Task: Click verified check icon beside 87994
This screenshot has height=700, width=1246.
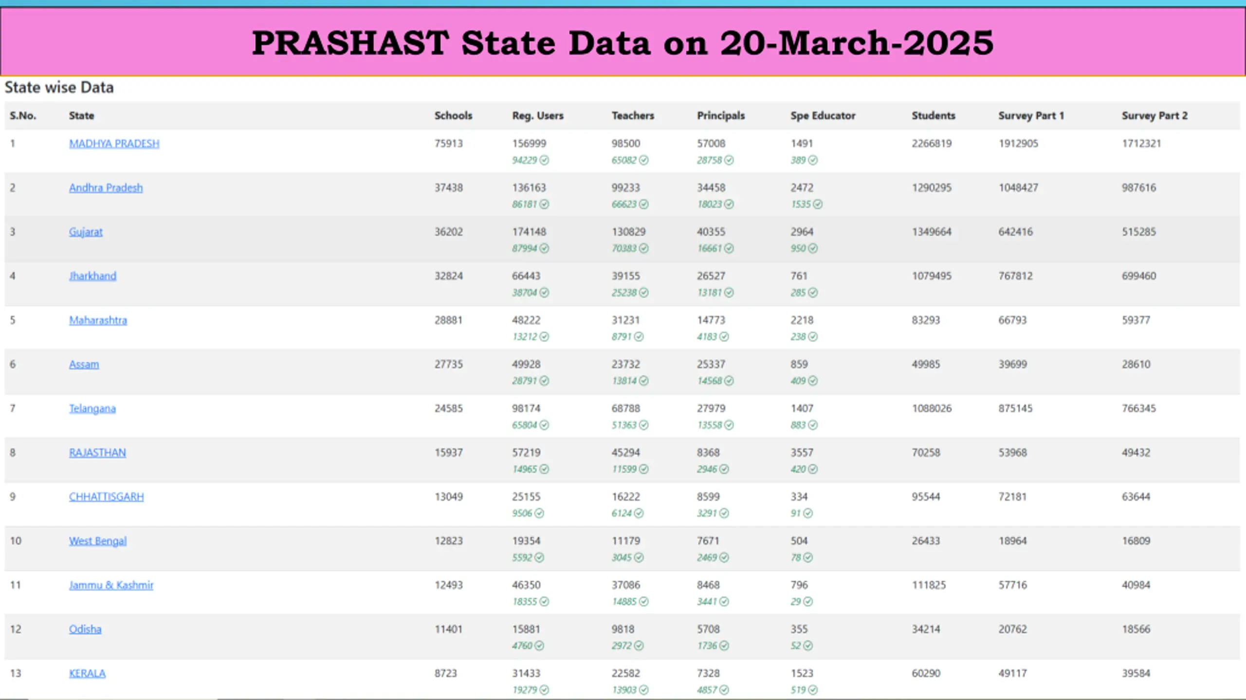Action: (x=544, y=248)
